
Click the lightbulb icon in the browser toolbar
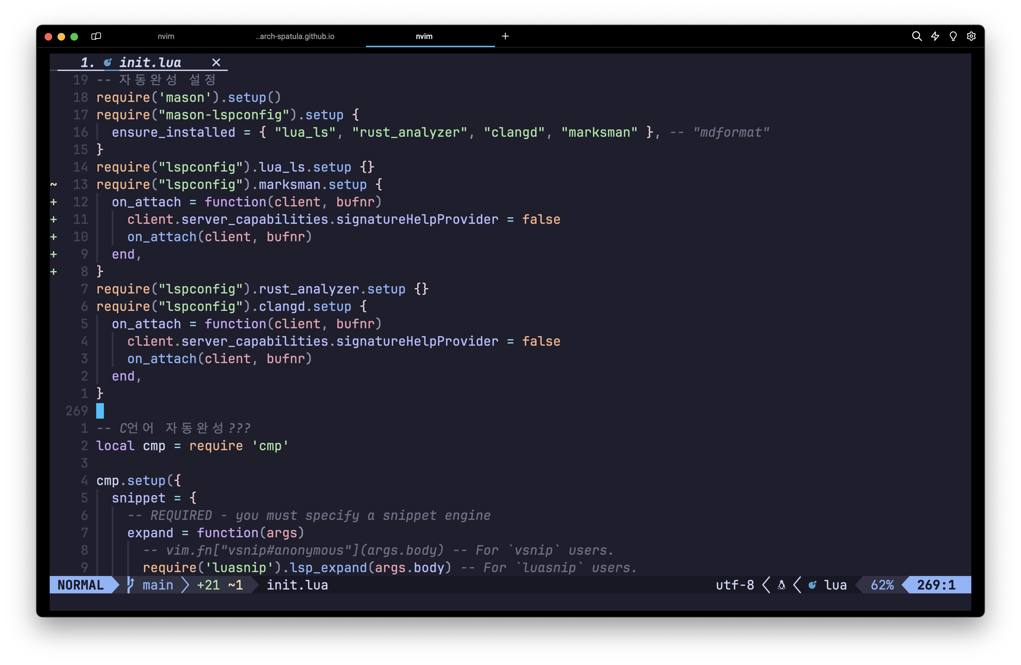pos(953,36)
